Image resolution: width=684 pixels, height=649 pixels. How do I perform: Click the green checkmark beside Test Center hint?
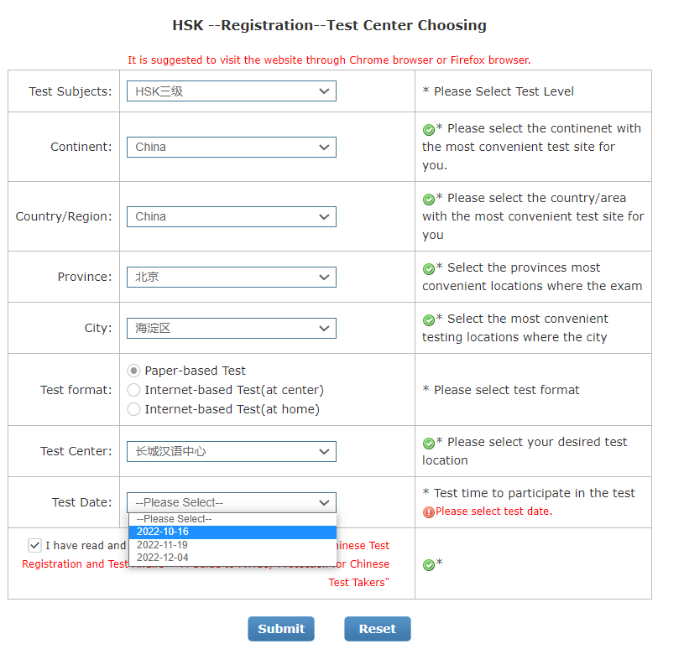click(x=429, y=443)
